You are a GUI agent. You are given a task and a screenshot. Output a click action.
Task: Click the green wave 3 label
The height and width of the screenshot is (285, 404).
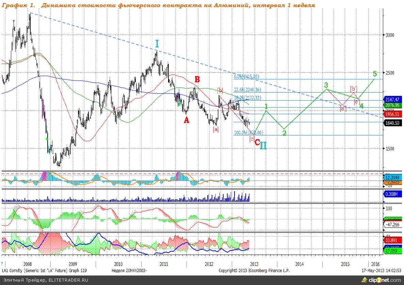326,85
